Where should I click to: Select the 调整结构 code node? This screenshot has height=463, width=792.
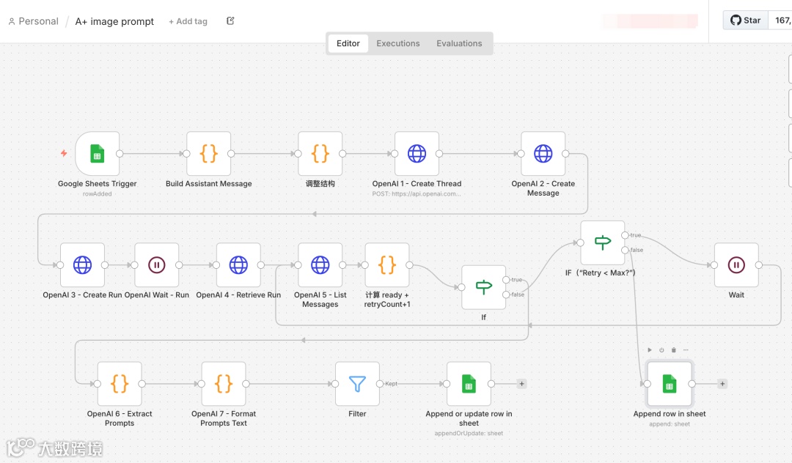click(x=320, y=153)
